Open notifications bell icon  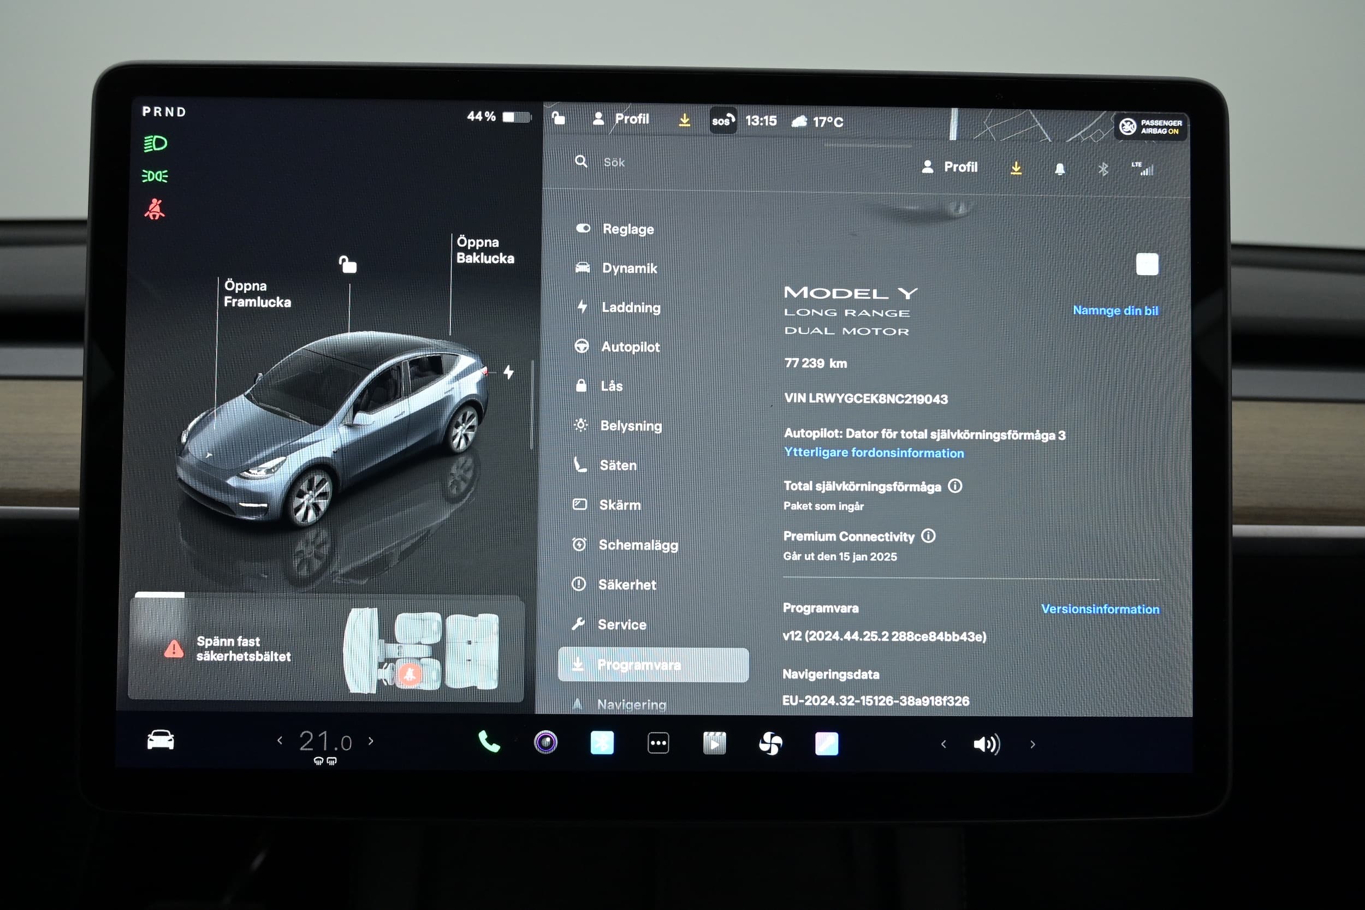1060,169
